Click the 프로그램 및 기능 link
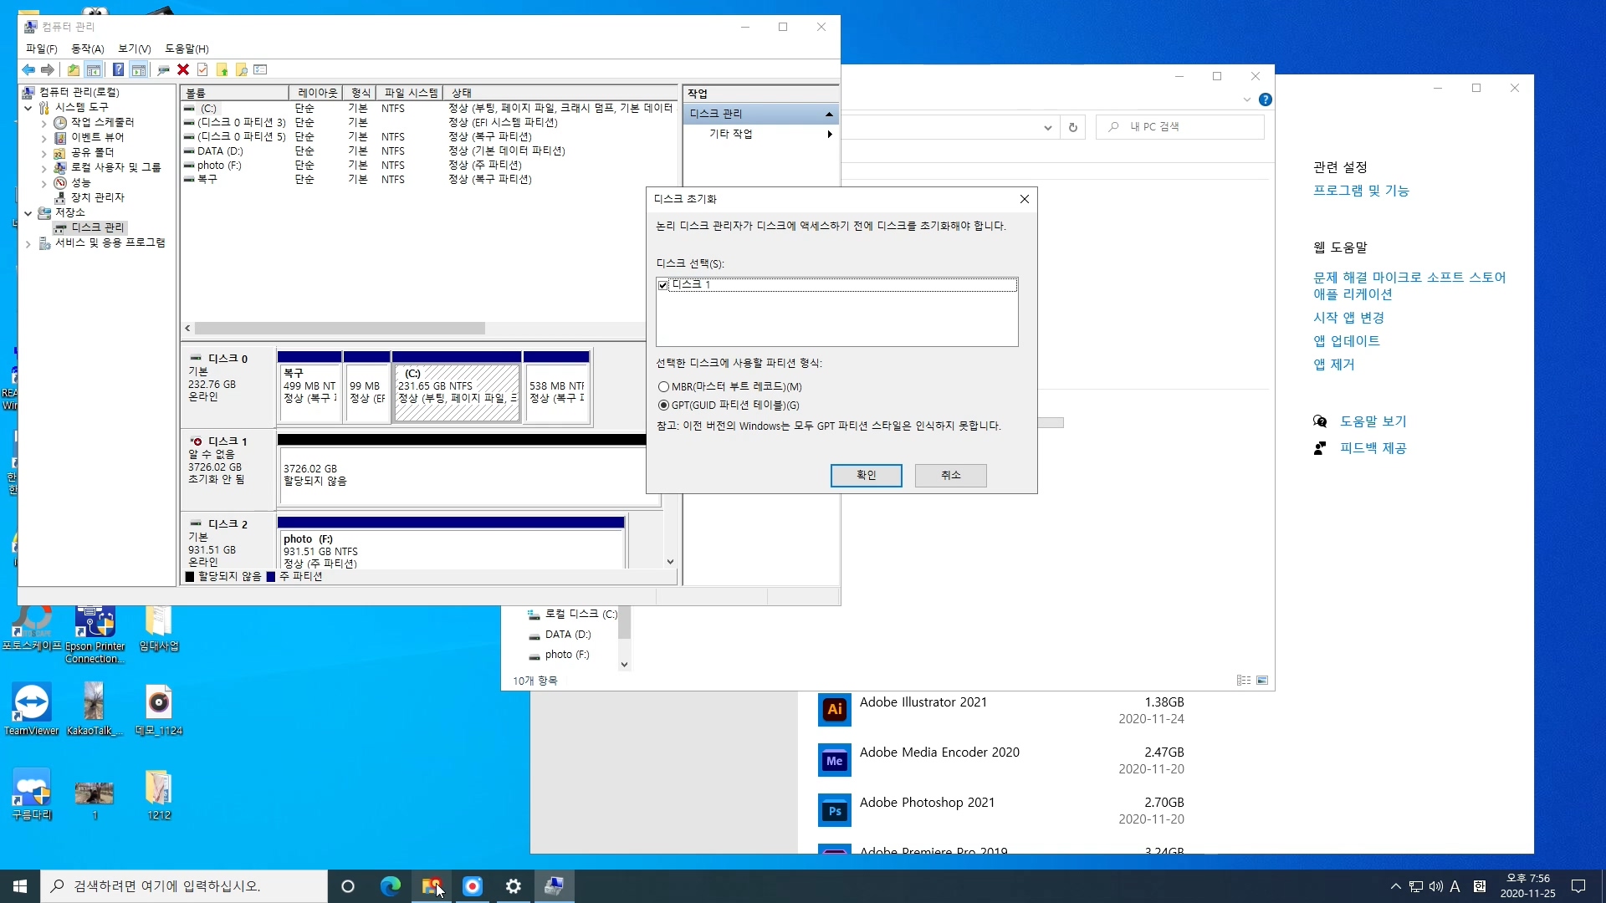The height and width of the screenshot is (903, 1606). 1360,191
